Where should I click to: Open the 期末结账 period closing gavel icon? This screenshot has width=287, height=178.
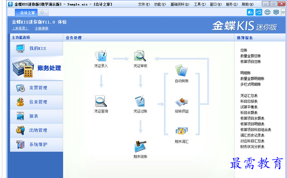tap(140, 146)
